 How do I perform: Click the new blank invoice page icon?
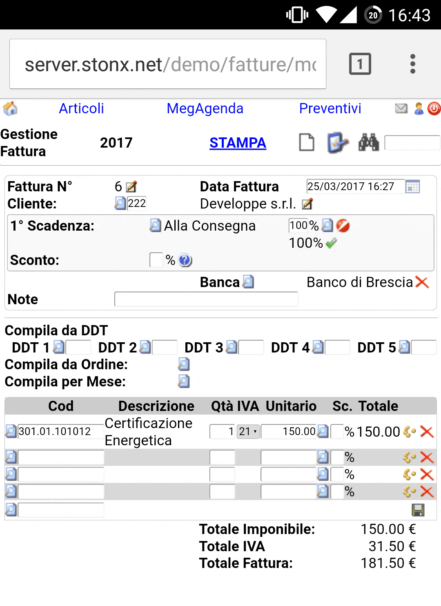(307, 143)
